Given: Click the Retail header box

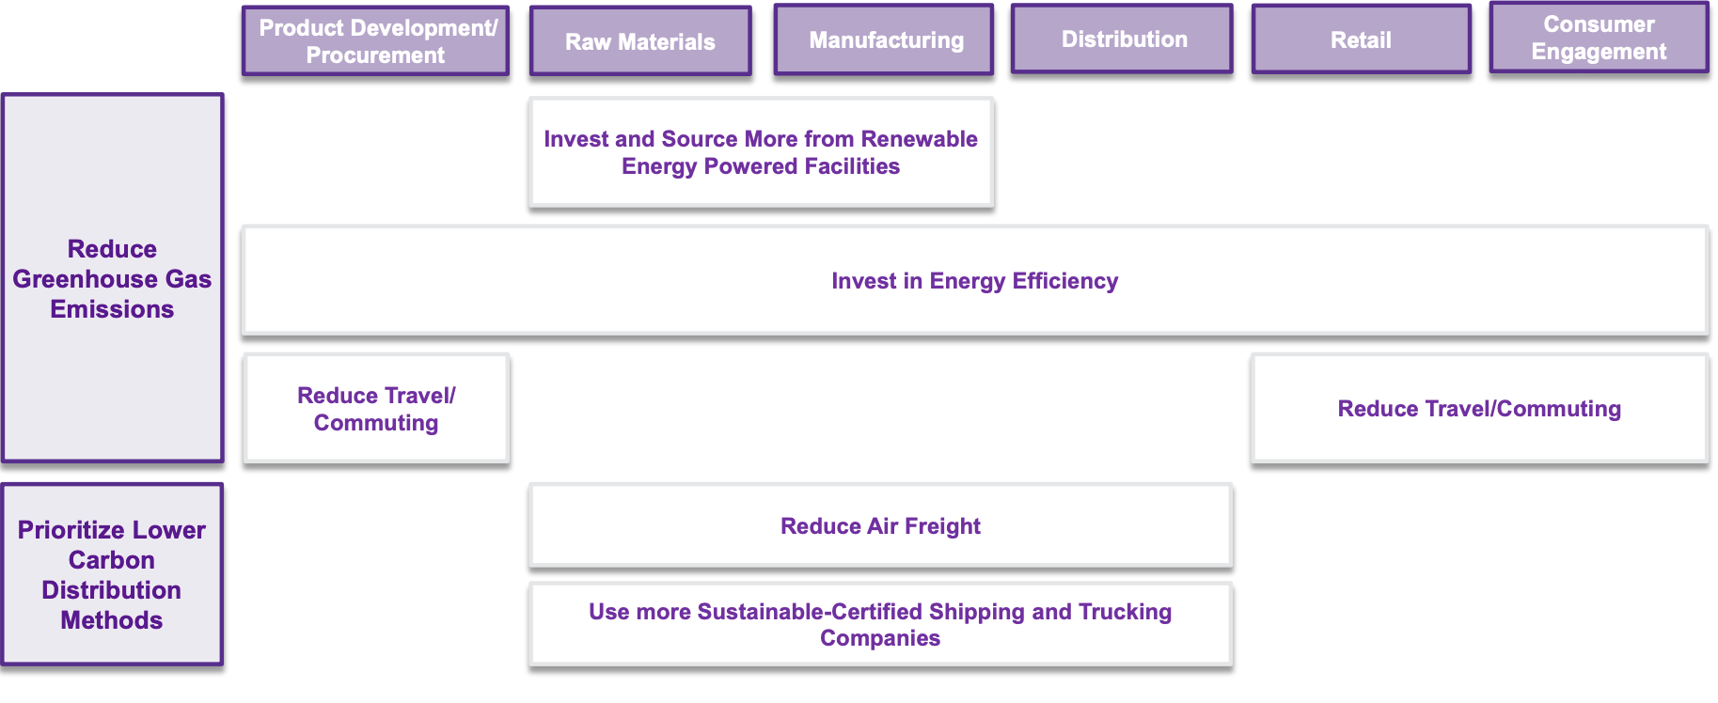Looking at the screenshot, I should (1361, 39).
